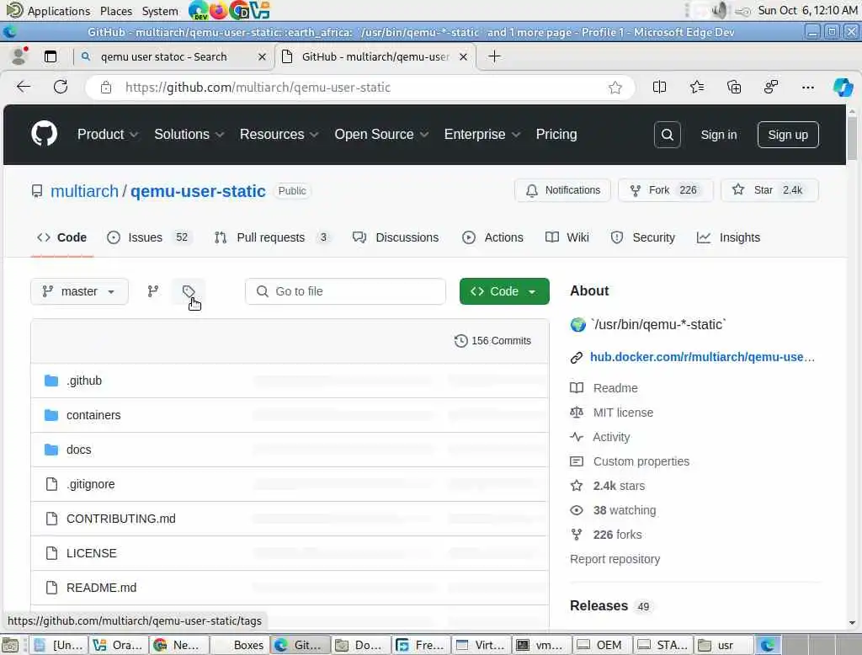This screenshot has width=862, height=655.
Task: Switch to the Pull requests tab
Action: point(274,237)
